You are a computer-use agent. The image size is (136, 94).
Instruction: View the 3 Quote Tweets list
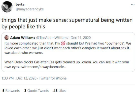pos(37,91)
